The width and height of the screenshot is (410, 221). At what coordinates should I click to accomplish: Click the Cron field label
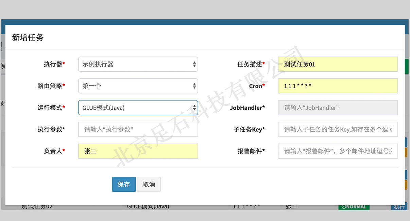click(x=256, y=86)
